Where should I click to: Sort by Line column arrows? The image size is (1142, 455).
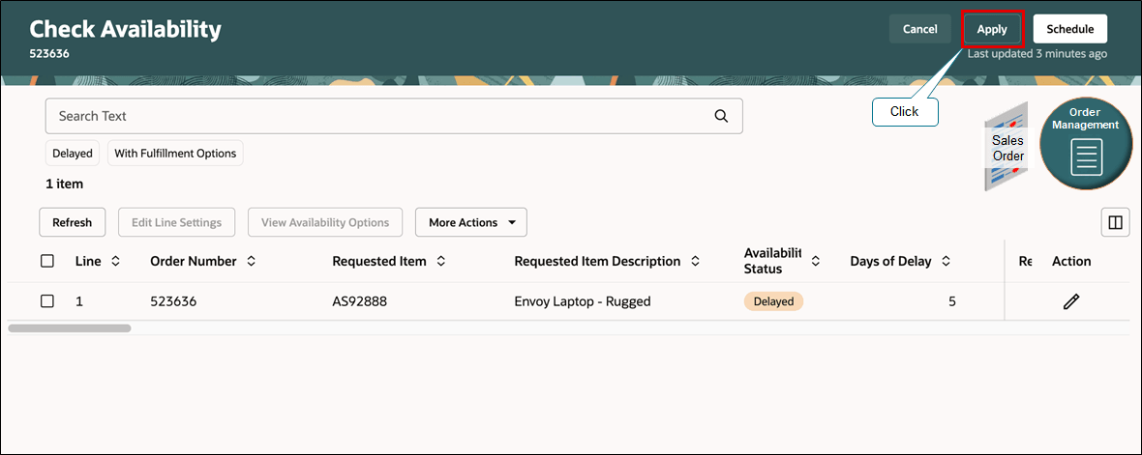coord(115,261)
